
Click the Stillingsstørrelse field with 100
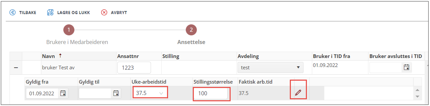tap(211, 93)
